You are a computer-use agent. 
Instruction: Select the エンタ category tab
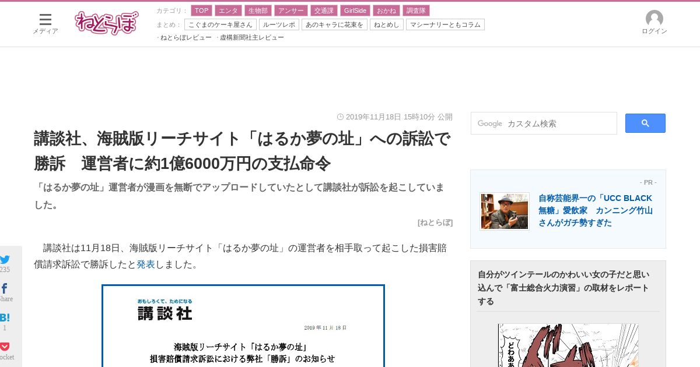(228, 10)
